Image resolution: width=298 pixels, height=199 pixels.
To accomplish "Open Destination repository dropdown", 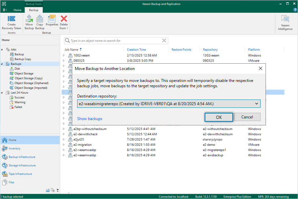I will 256,104.
